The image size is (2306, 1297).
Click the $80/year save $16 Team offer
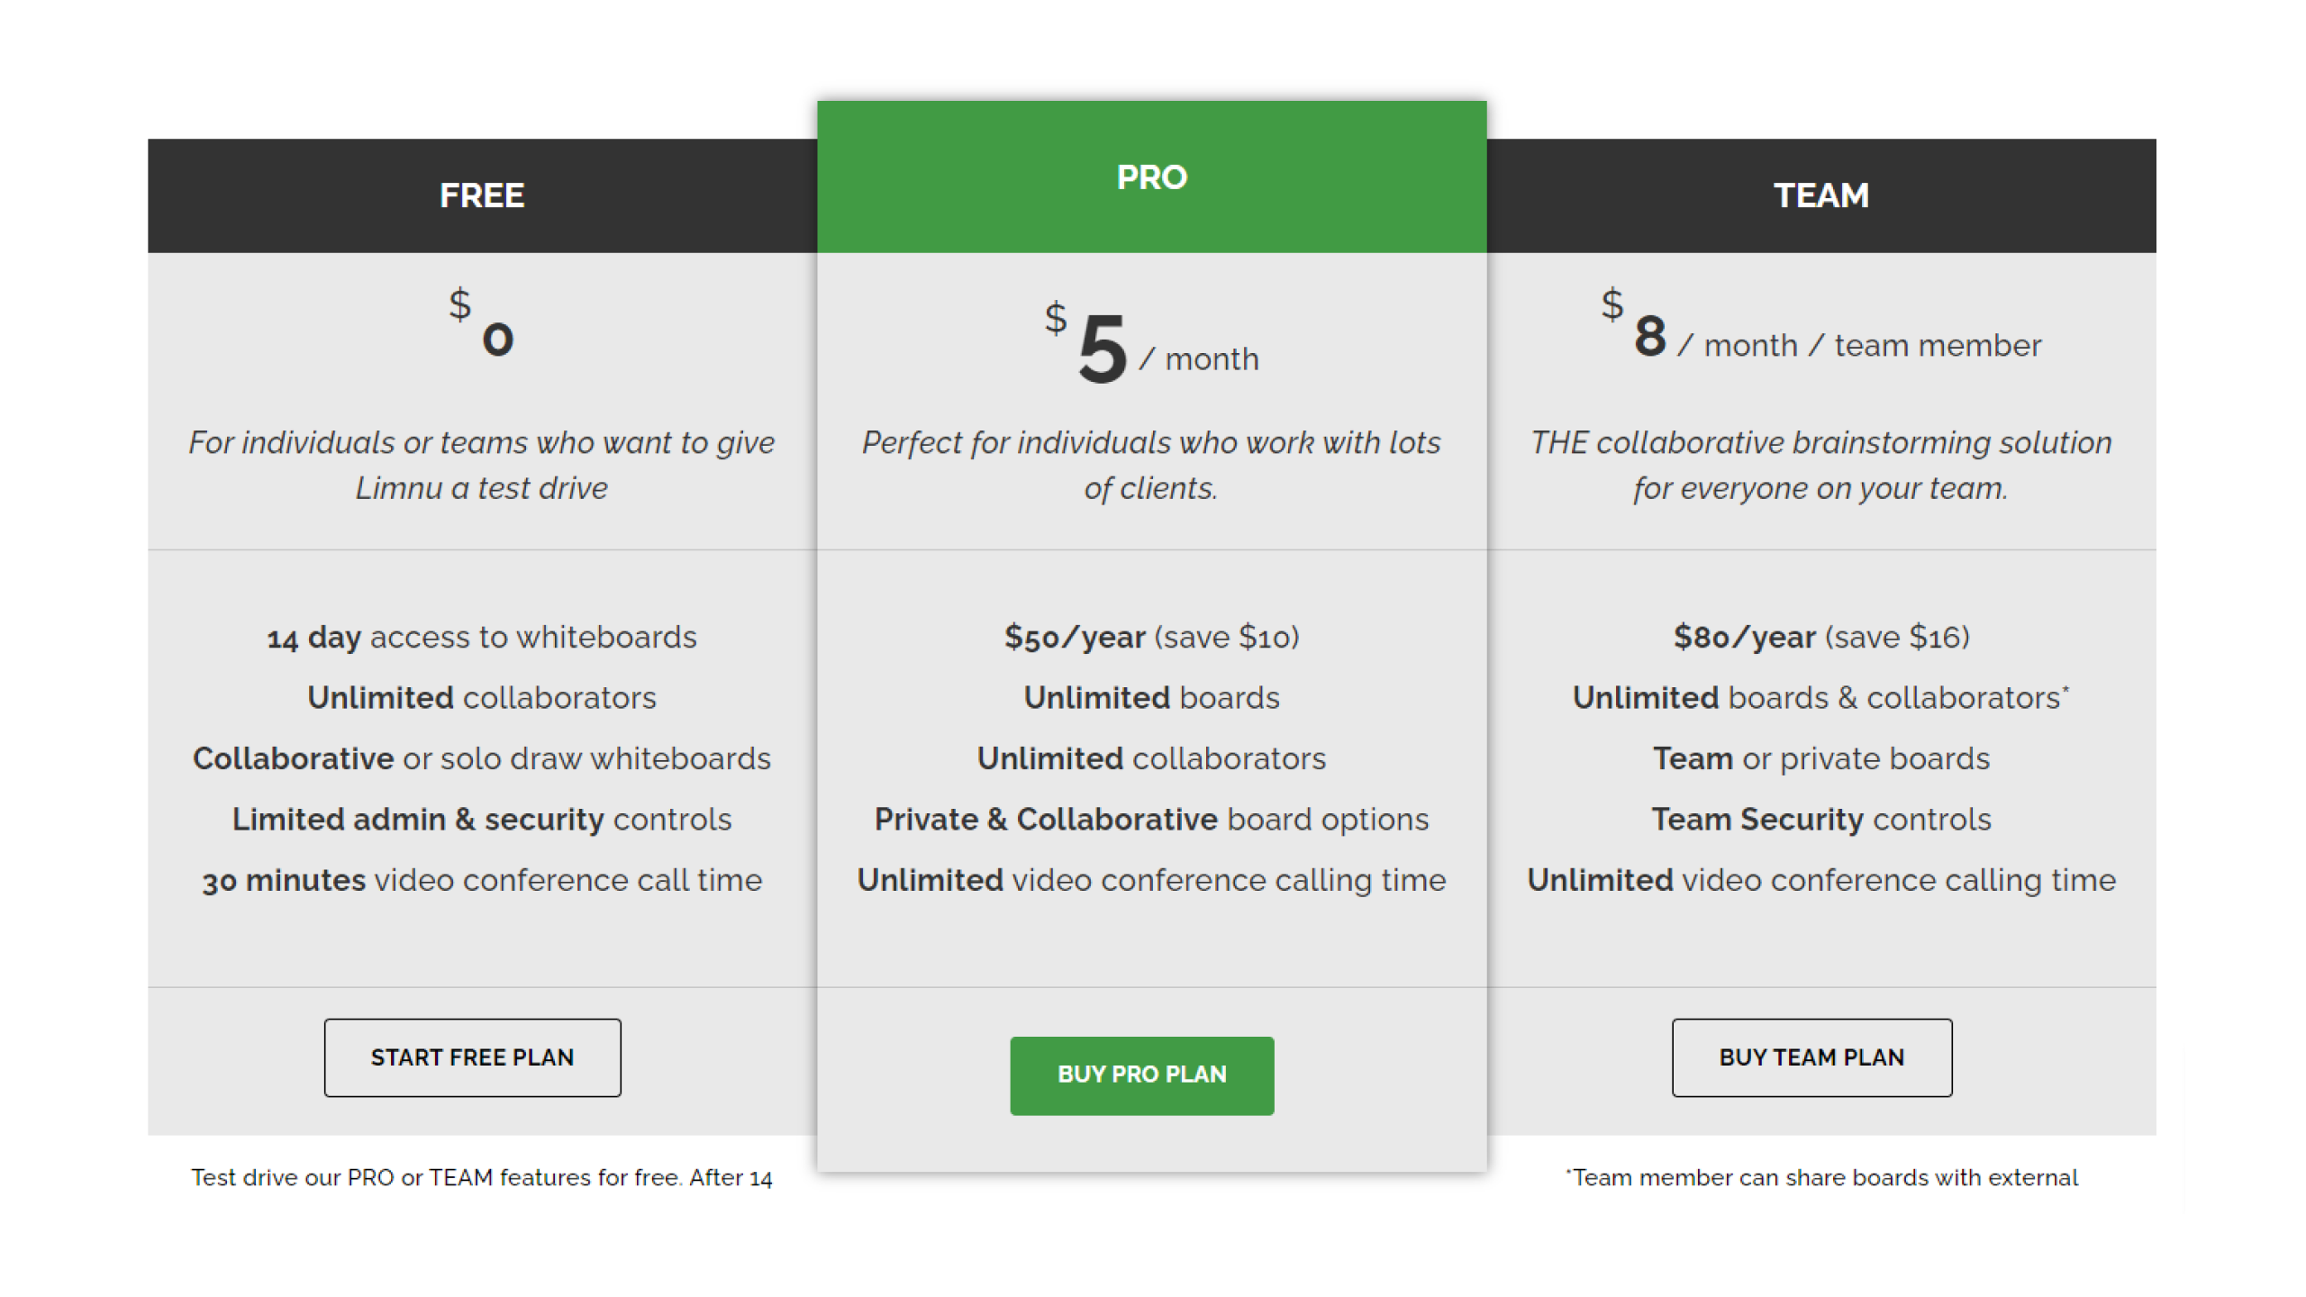pyautogui.click(x=1821, y=637)
